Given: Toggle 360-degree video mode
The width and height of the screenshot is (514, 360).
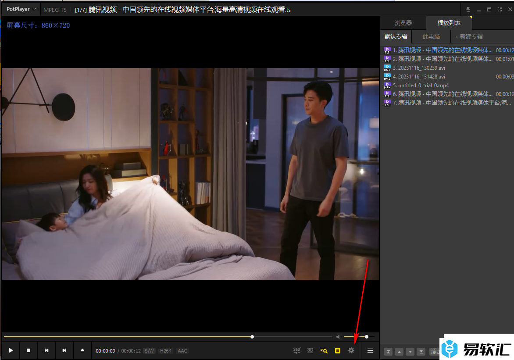Looking at the screenshot, I should (296, 350).
